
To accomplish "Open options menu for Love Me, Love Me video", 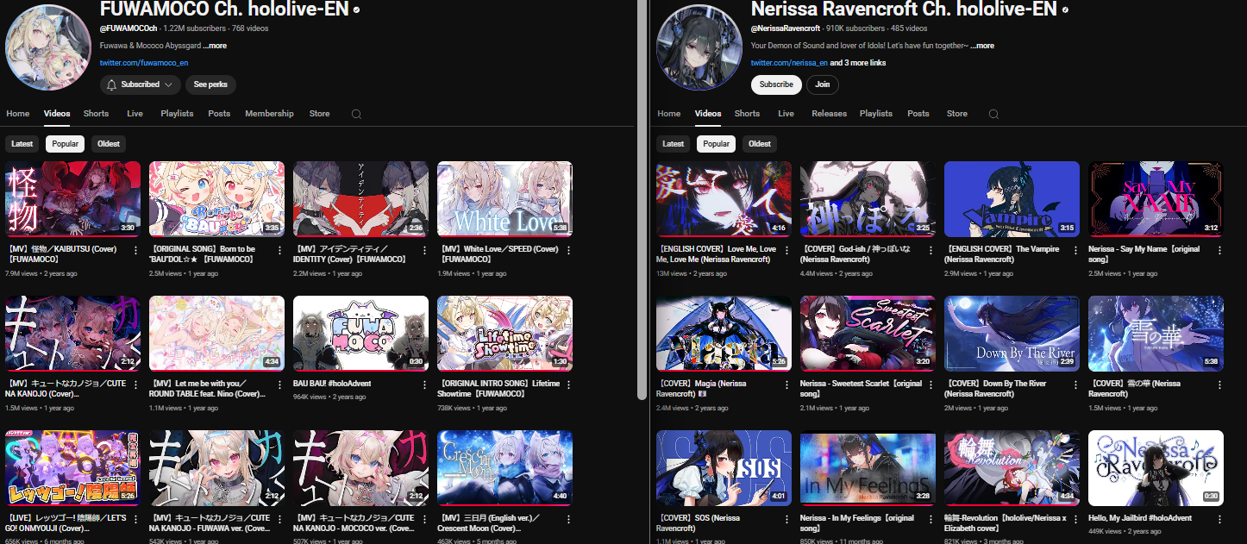I will coord(786,250).
